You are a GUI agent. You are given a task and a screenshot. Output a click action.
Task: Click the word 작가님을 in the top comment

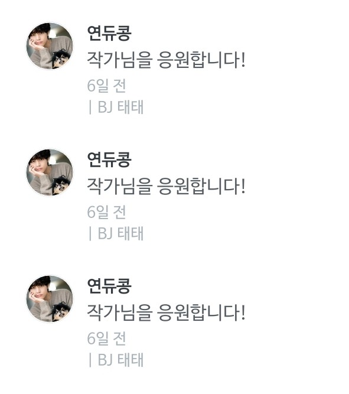coord(120,60)
